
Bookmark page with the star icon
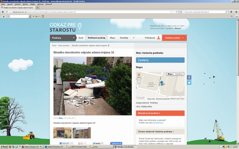point(171,12)
